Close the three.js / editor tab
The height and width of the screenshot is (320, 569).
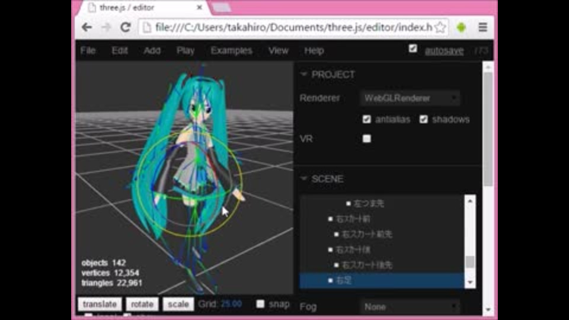pos(199,7)
